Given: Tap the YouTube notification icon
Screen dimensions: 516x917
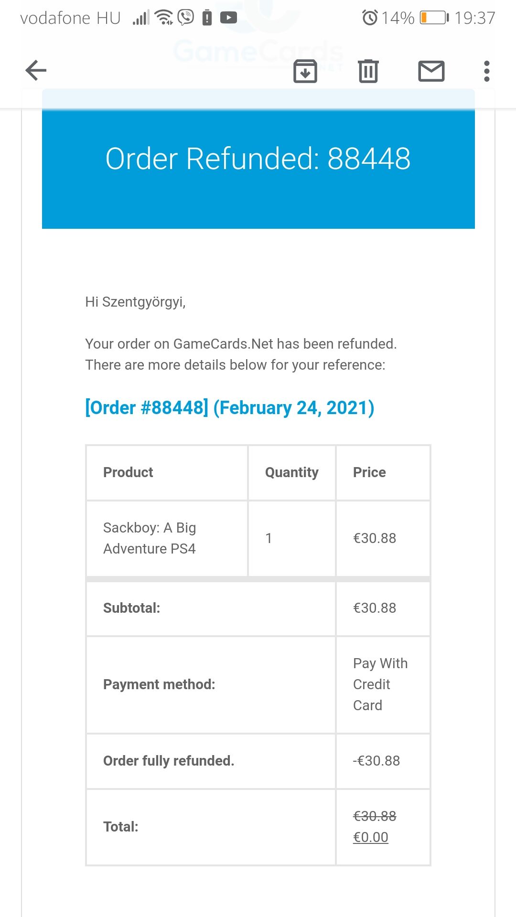Looking at the screenshot, I should pyautogui.click(x=228, y=18).
